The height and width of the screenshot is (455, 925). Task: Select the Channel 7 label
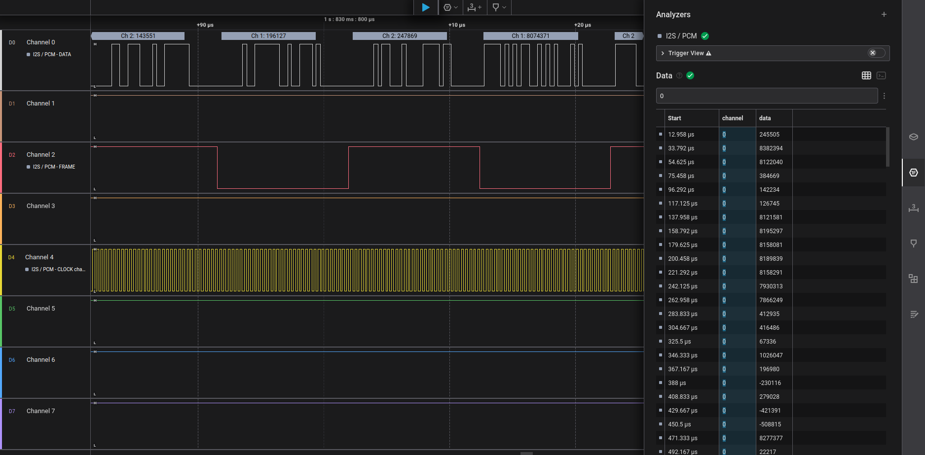click(x=41, y=411)
